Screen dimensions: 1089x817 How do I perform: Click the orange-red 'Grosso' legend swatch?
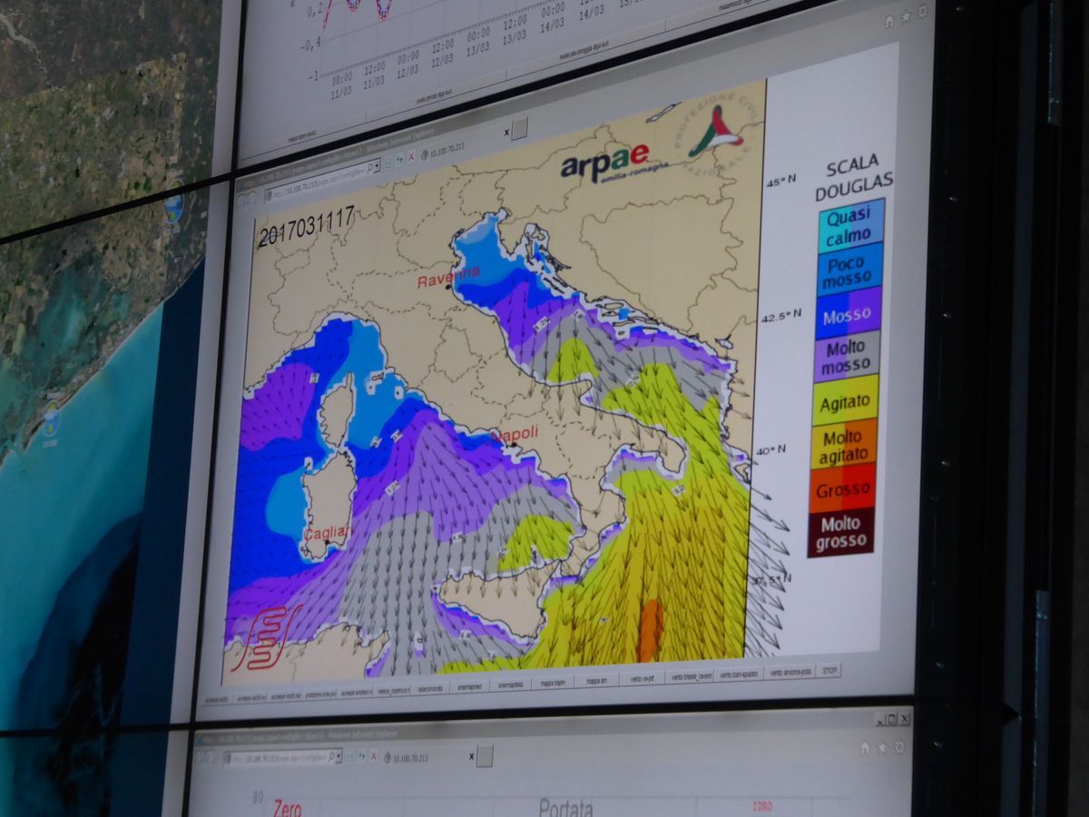point(841,487)
